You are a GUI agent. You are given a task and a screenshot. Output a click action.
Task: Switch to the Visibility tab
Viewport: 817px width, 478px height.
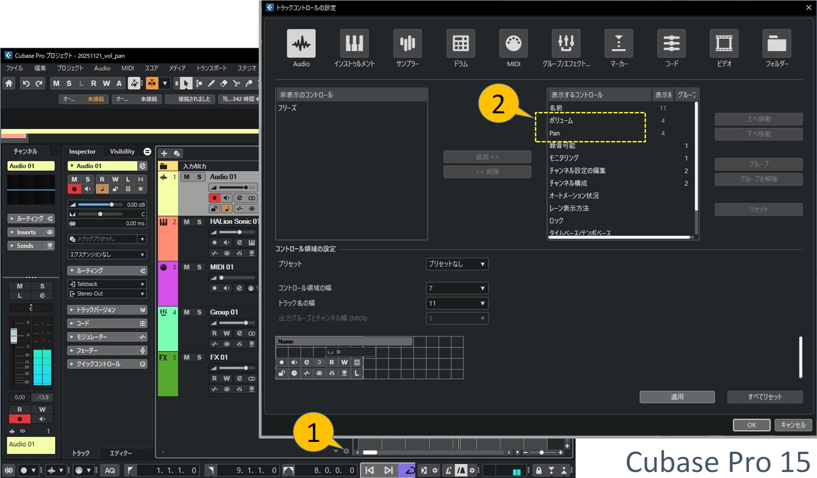pos(122,151)
